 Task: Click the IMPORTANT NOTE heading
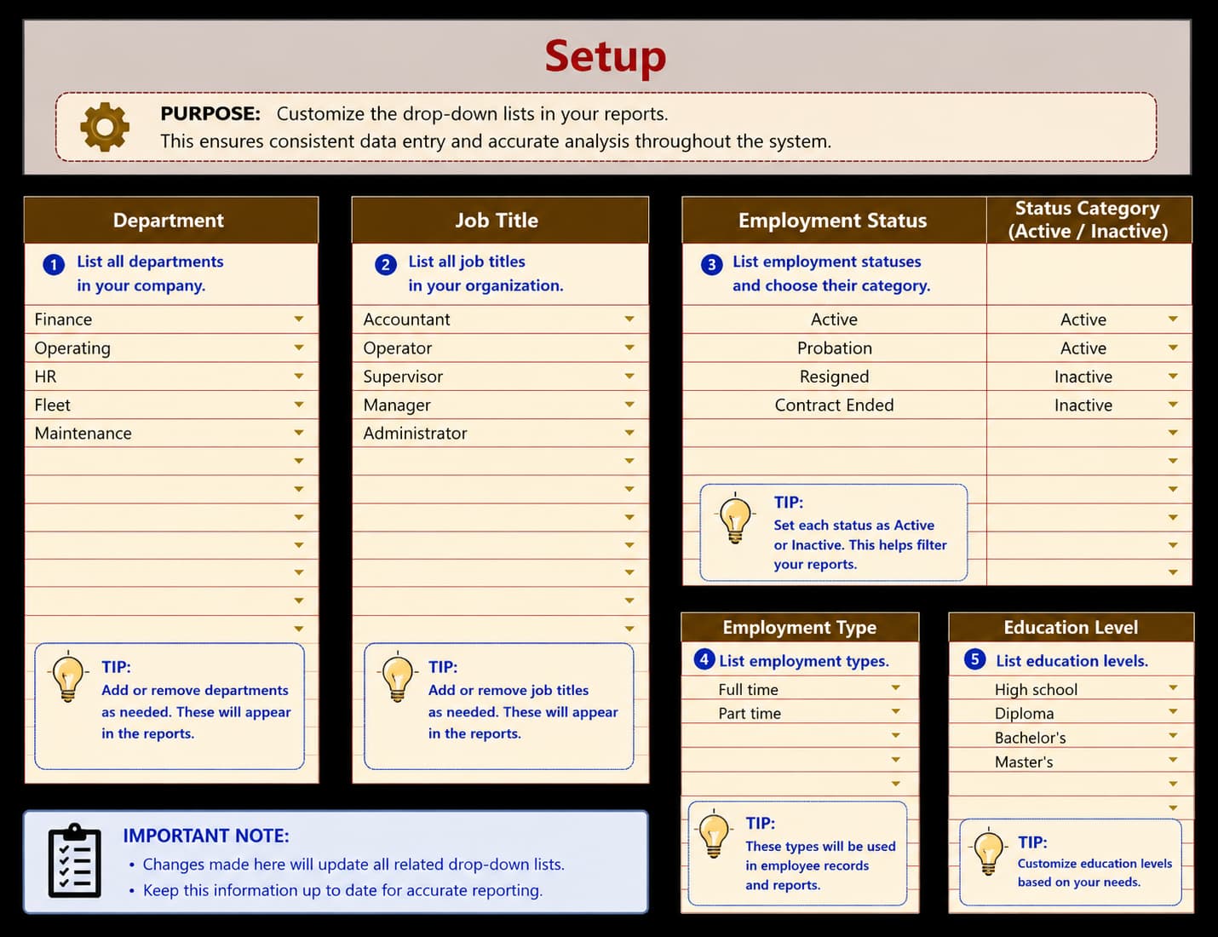[206, 836]
